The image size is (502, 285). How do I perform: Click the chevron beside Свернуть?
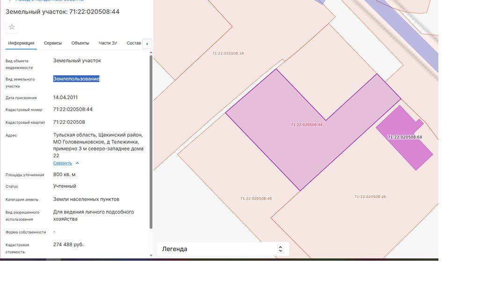(77, 163)
